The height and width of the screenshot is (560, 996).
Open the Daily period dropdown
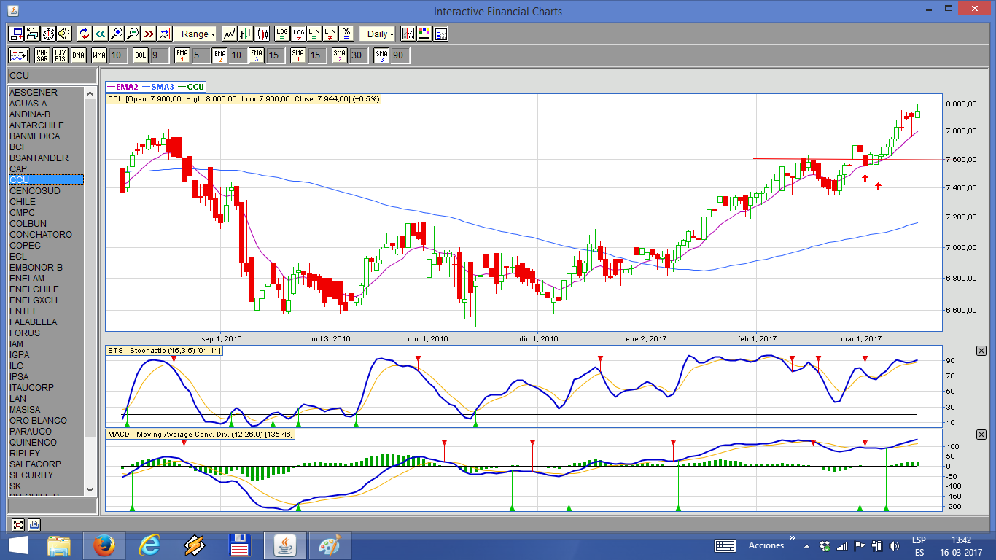tap(378, 34)
